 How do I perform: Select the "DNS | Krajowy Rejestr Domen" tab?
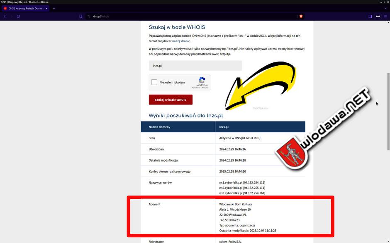[x=25, y=8]
